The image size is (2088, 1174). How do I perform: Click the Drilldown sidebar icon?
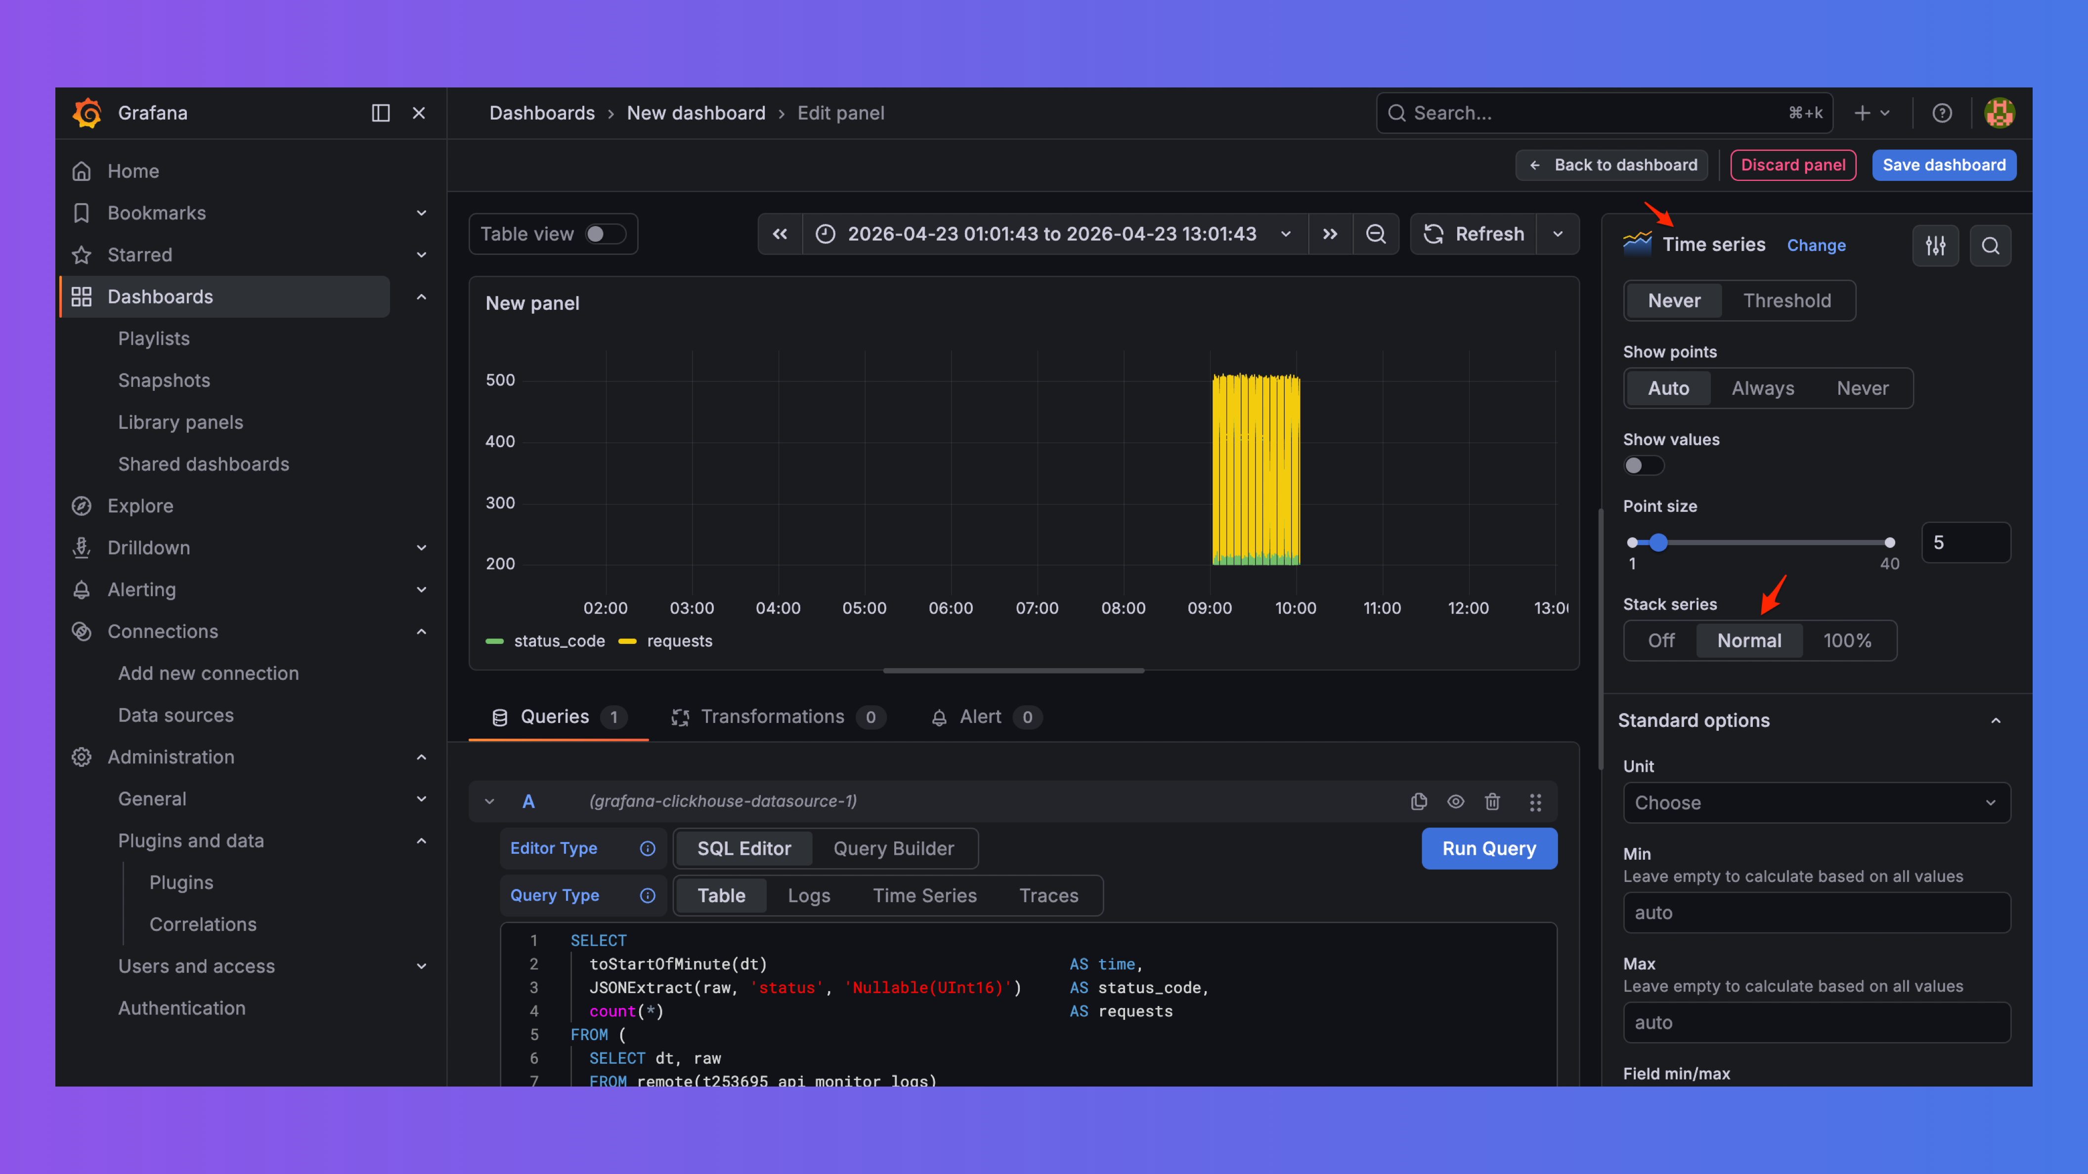point(81,547)
